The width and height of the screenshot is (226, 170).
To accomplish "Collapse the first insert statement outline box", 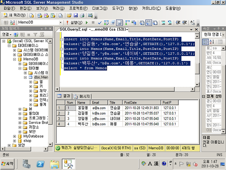I will pyautogui.click(x=62, y=39).
